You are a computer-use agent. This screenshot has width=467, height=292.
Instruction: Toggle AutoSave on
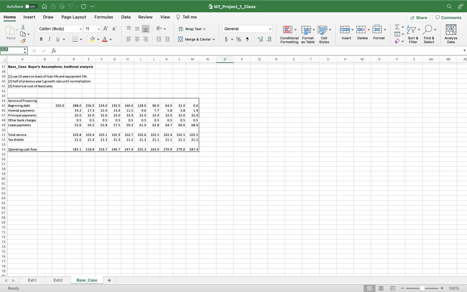(31, 6)
